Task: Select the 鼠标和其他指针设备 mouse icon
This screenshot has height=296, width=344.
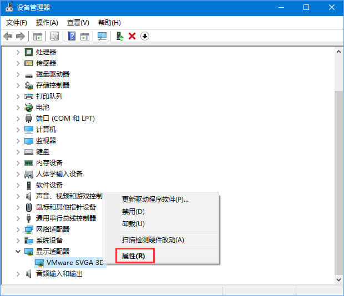Action: click(29, 207)
